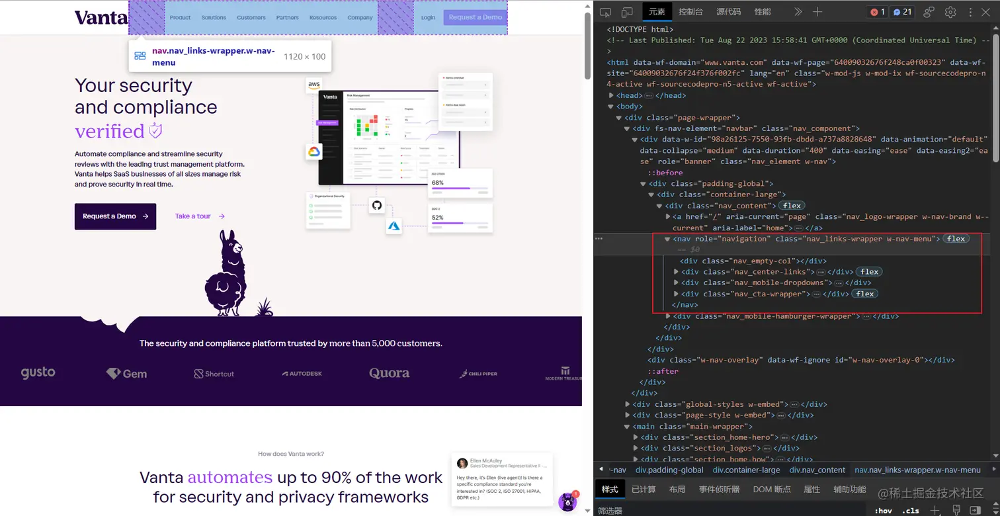This screenshot has height=516, width=1000.
Task: Expand the head element node
Action: (x=611, y=95)
